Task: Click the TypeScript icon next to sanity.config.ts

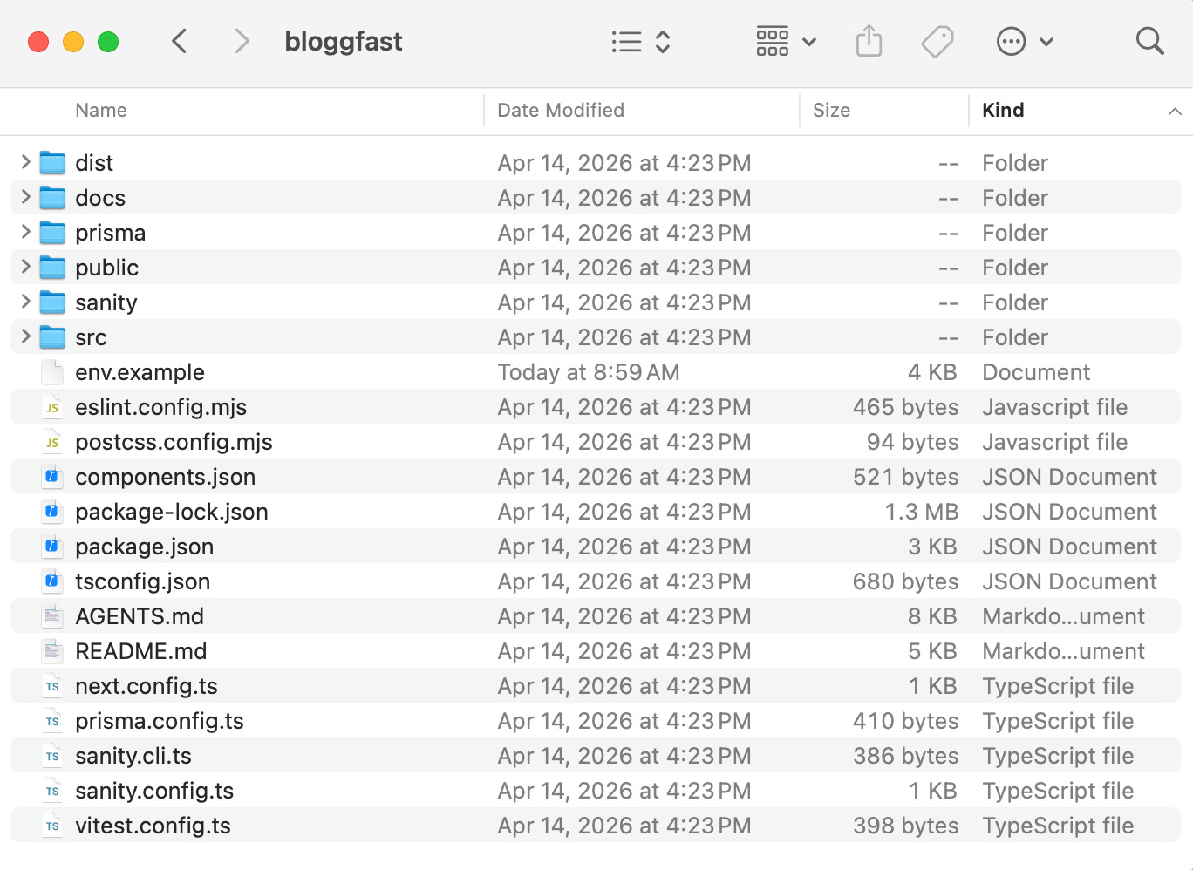Action: coord(51,791)
